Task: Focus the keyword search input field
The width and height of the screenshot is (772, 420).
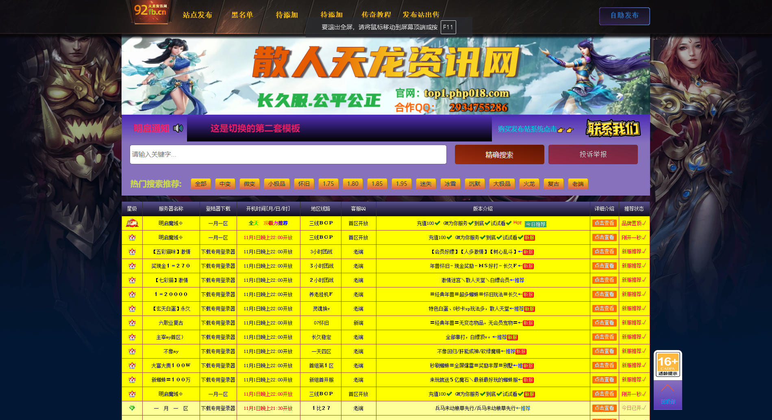Action: [x=288, y=155]
